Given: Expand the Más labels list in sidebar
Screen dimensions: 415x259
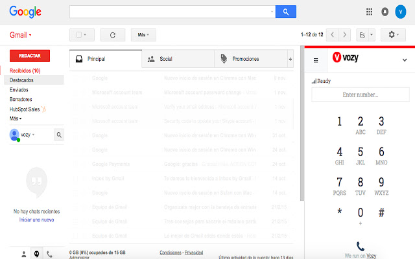Looking at the screenshot, I should (x=16, y=118).
